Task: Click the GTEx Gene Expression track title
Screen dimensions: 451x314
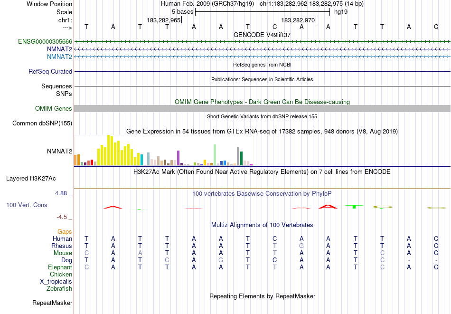Action: 262,132
